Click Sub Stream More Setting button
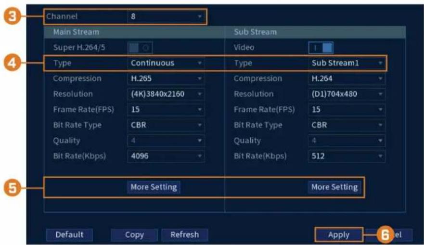The width and height of the screenshot is (424, 245). (334, 187)
